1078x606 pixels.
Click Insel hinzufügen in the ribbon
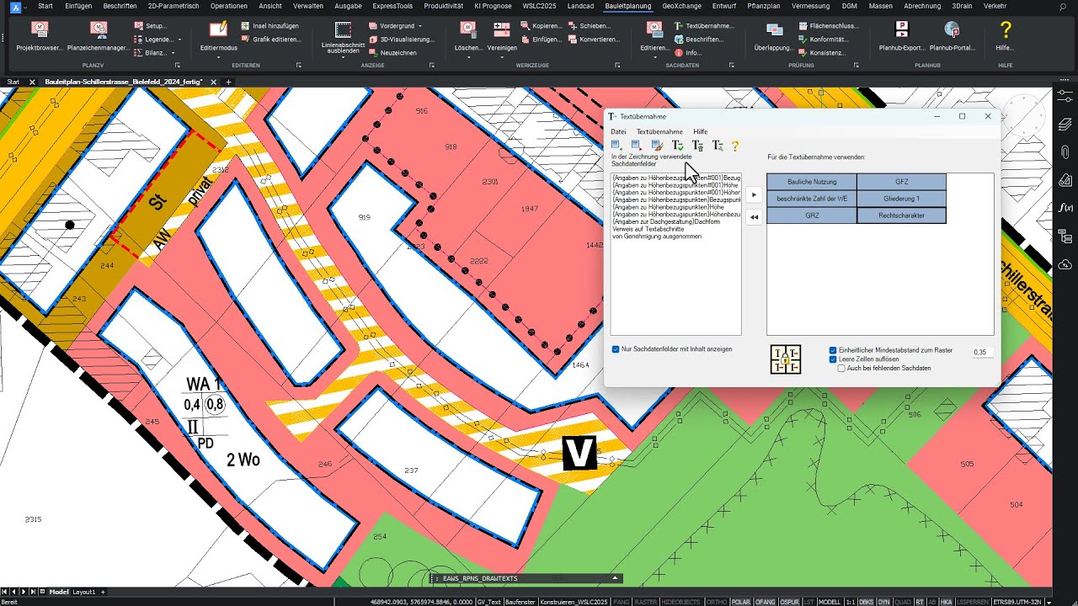pyautogui.click(x=269, y=26)
